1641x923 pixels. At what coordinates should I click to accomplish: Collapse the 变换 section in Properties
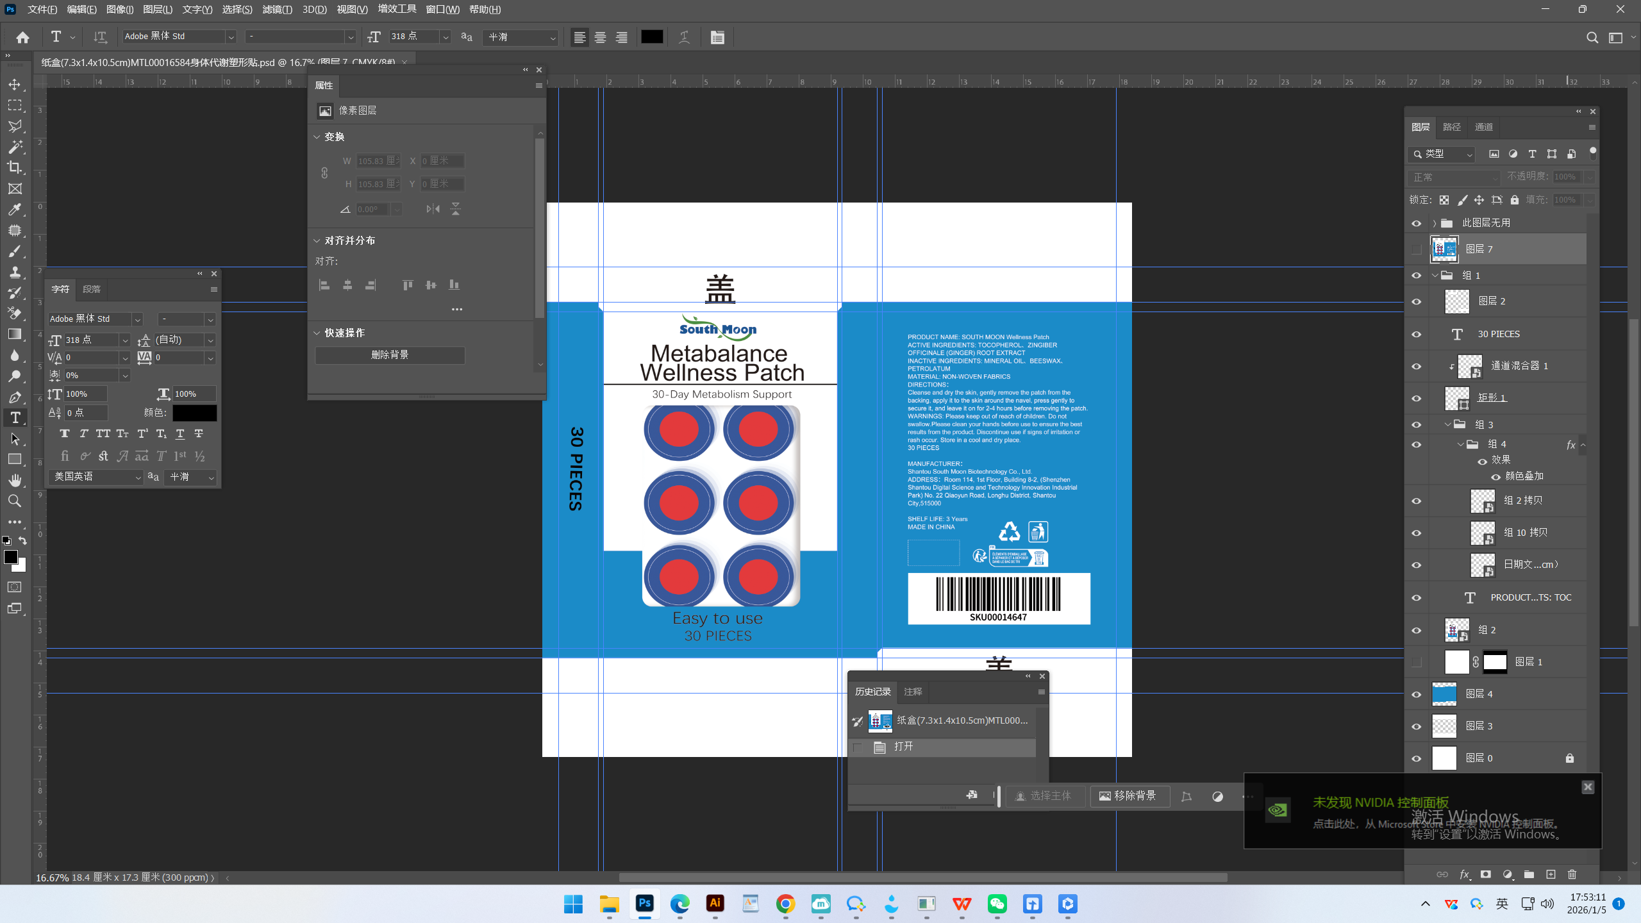(x=317, y=137)
